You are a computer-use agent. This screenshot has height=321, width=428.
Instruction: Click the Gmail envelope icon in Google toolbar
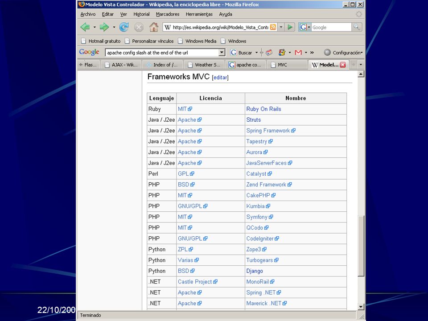click(298, 53)
